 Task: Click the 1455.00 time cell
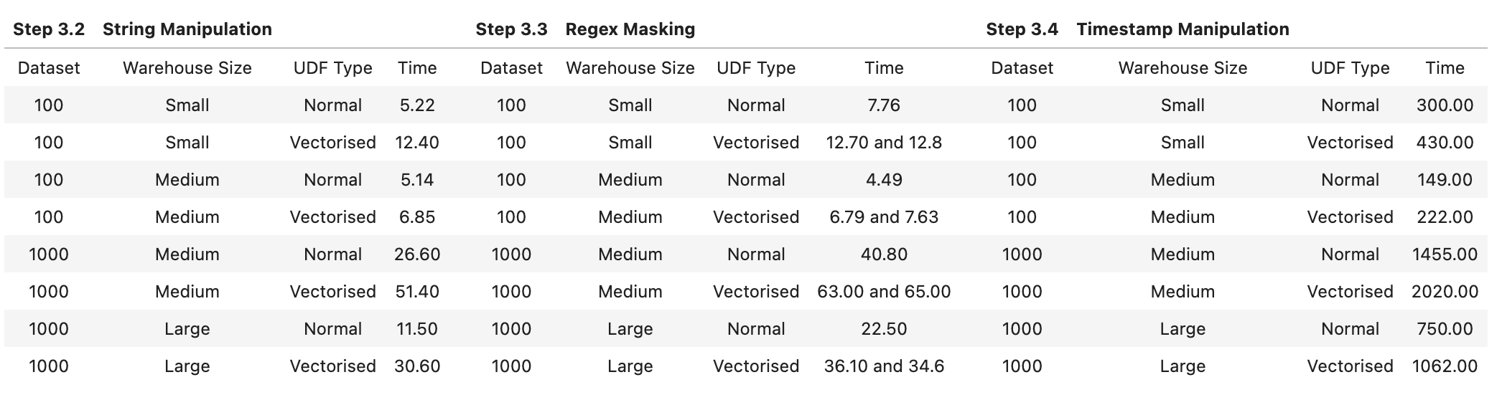tap(1445, 254)
